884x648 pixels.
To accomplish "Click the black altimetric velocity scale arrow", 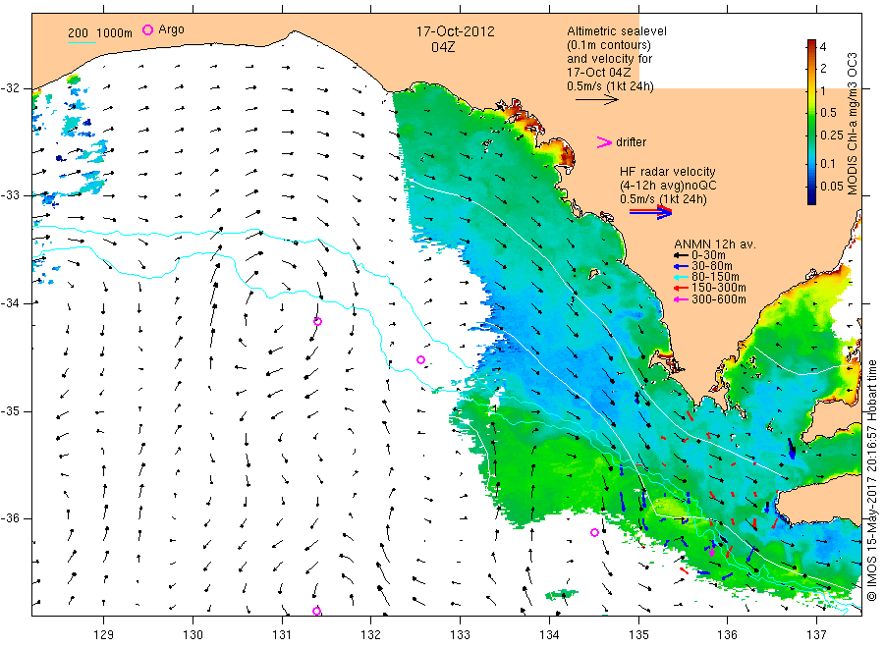I will (597, 100).
